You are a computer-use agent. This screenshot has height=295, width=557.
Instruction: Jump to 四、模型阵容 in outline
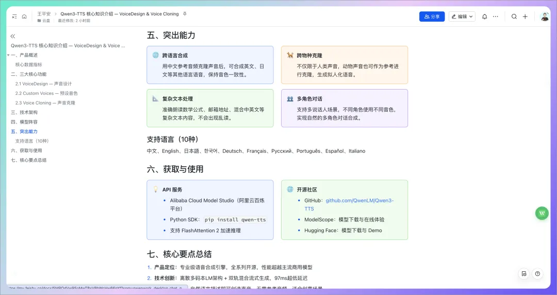(x=24, y=122)
